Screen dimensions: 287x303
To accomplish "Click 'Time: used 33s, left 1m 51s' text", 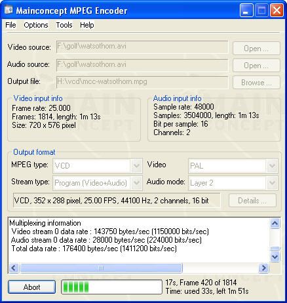I will [x=207, y=291].
